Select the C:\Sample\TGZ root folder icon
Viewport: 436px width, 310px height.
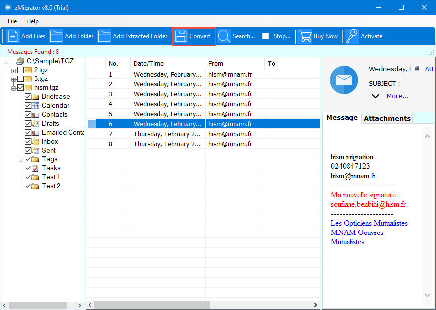click(20, 61)
